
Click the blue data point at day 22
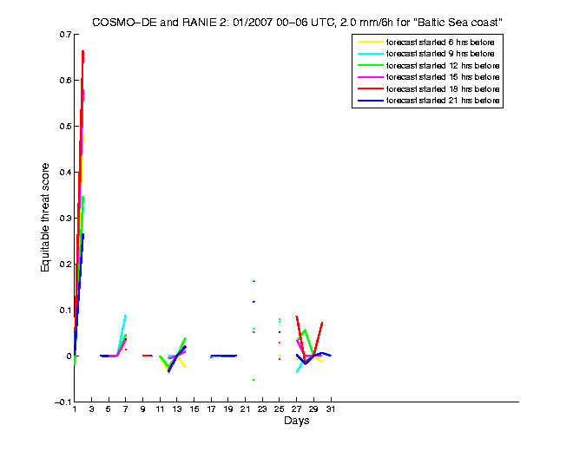pos(254,302)
